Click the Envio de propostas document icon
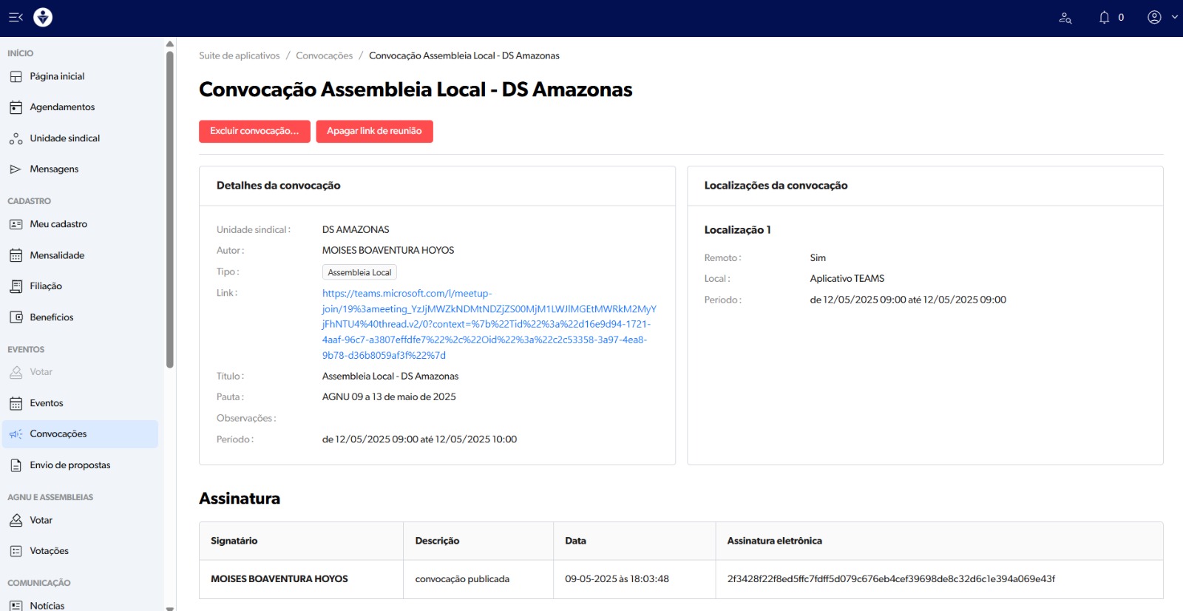This screenshot has height=611, width=1183. tap(16, 465)
